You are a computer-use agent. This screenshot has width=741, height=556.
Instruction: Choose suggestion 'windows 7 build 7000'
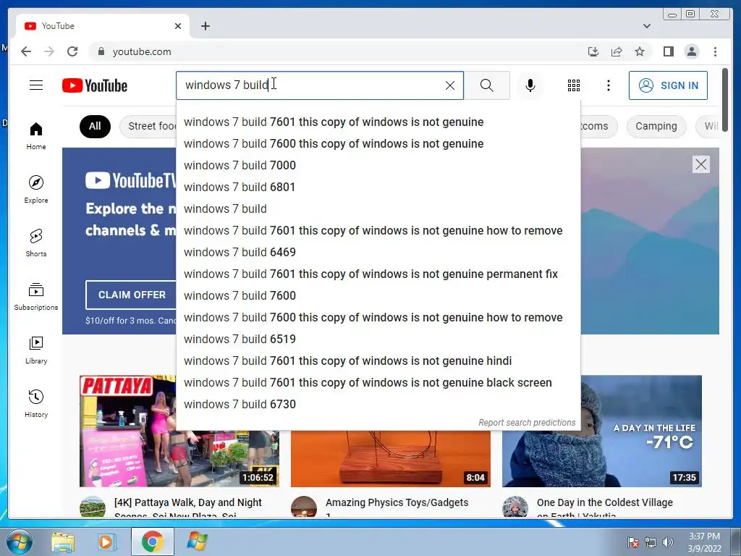point(378,165)
